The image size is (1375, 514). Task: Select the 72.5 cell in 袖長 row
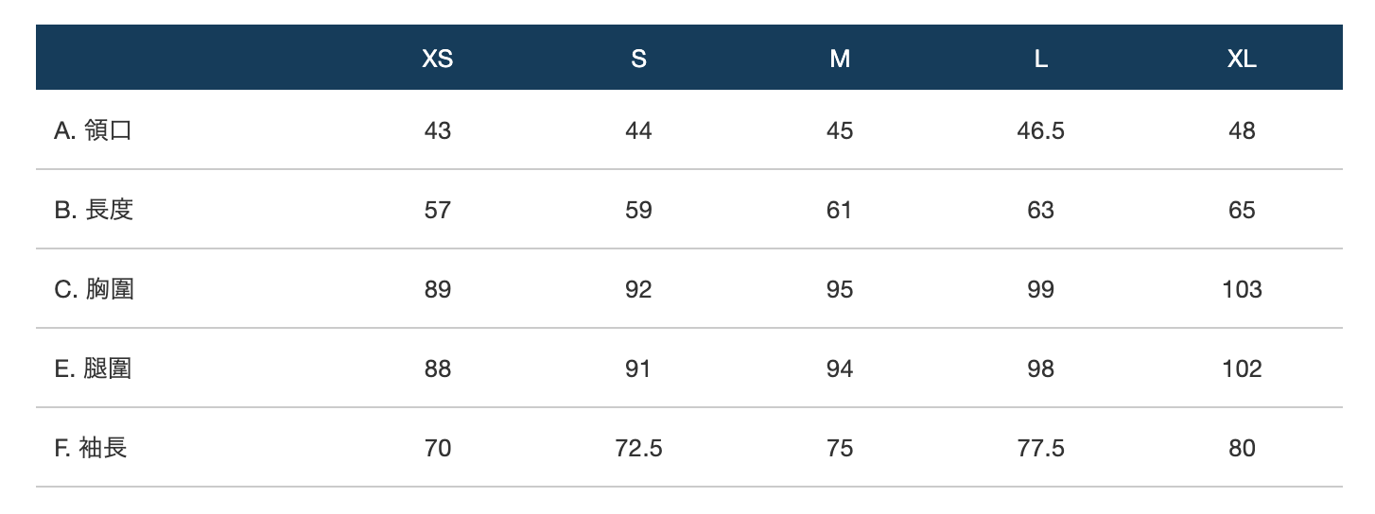click(638, 448)
